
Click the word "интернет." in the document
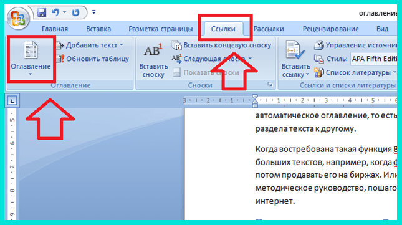click(275, 201)
